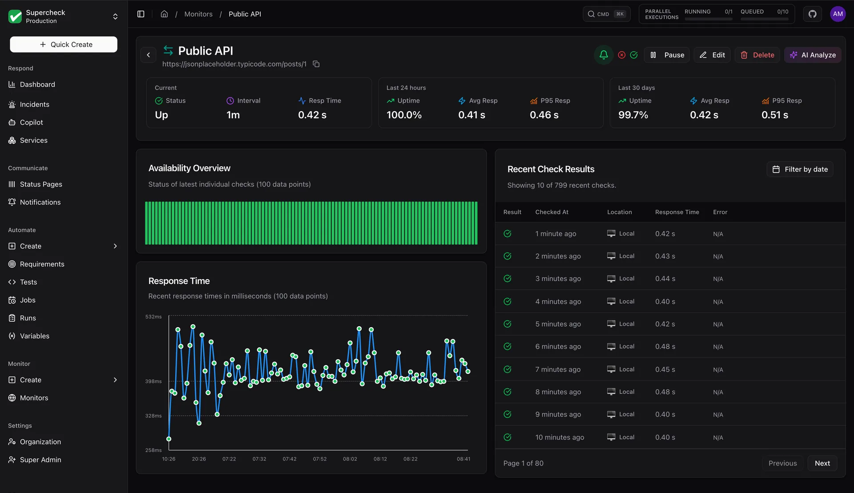Click the Monitors breadcrumb link

pos(198,14)
